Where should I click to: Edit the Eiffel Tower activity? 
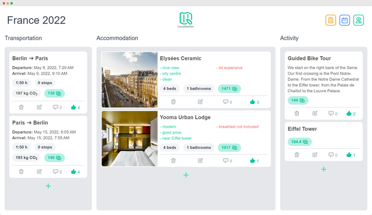coord(315,155)
